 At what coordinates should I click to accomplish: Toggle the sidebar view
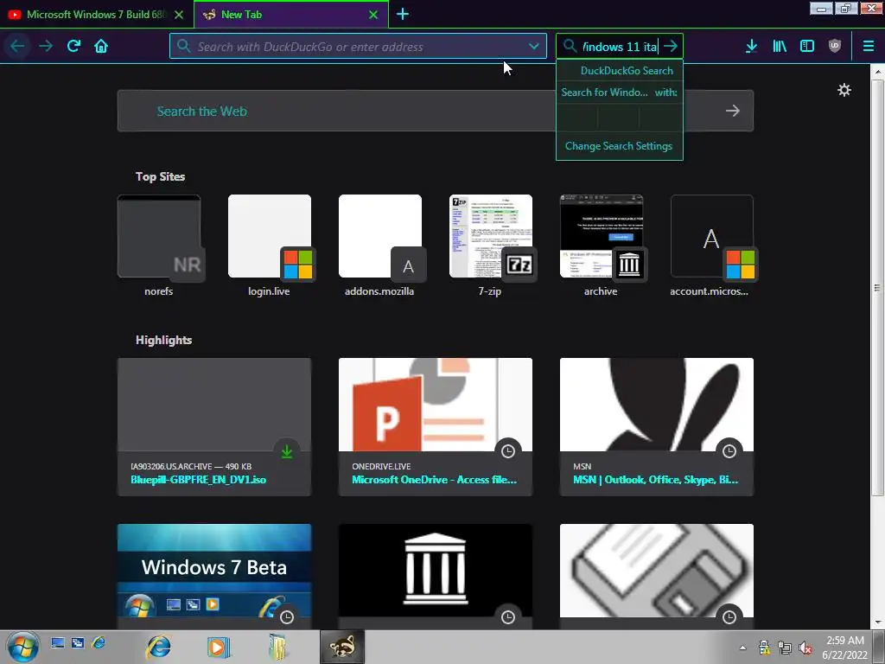807,46
